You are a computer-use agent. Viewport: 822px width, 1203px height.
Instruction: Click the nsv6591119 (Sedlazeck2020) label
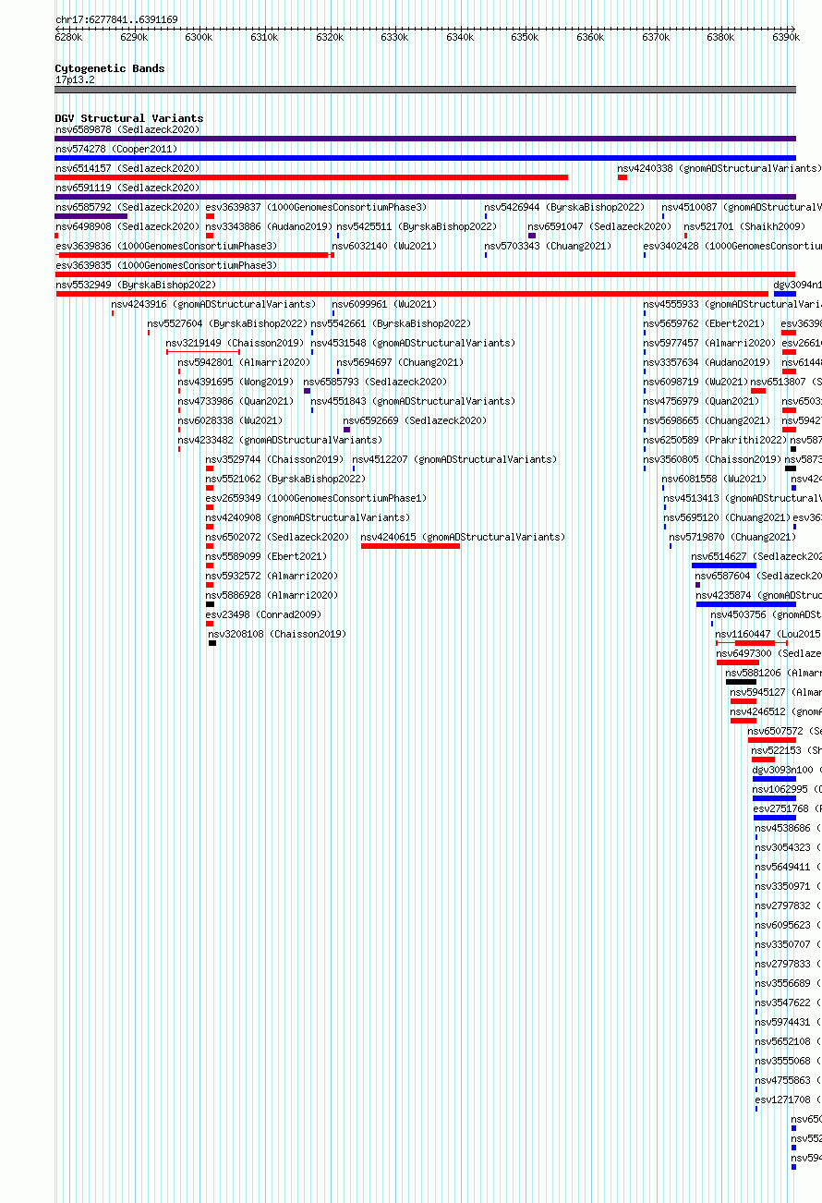(127, 188)
